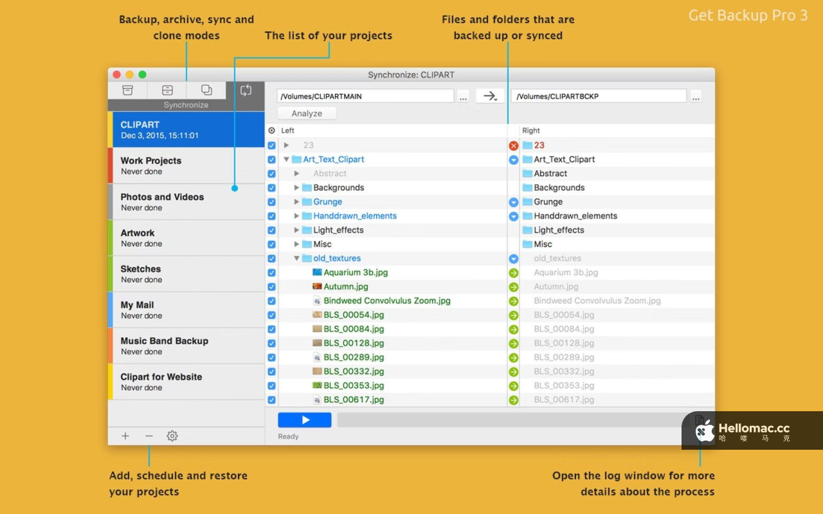
Task: Click green copy arrow for BLS_00054.jpg
Action: [x=514, y=315]
